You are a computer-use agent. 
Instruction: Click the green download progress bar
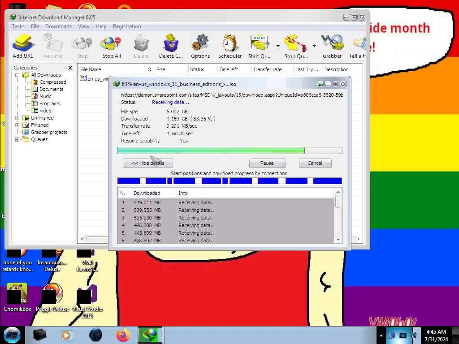pos(229,150)
